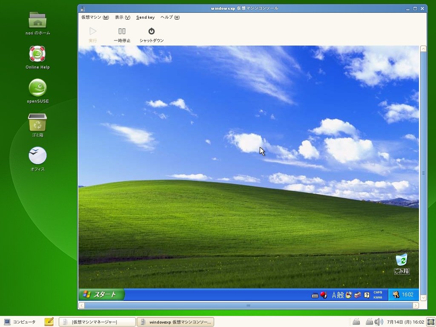Click the horizontal scrollbar thumb
This screenshot has width=436, height=327.
click(248, 305)
